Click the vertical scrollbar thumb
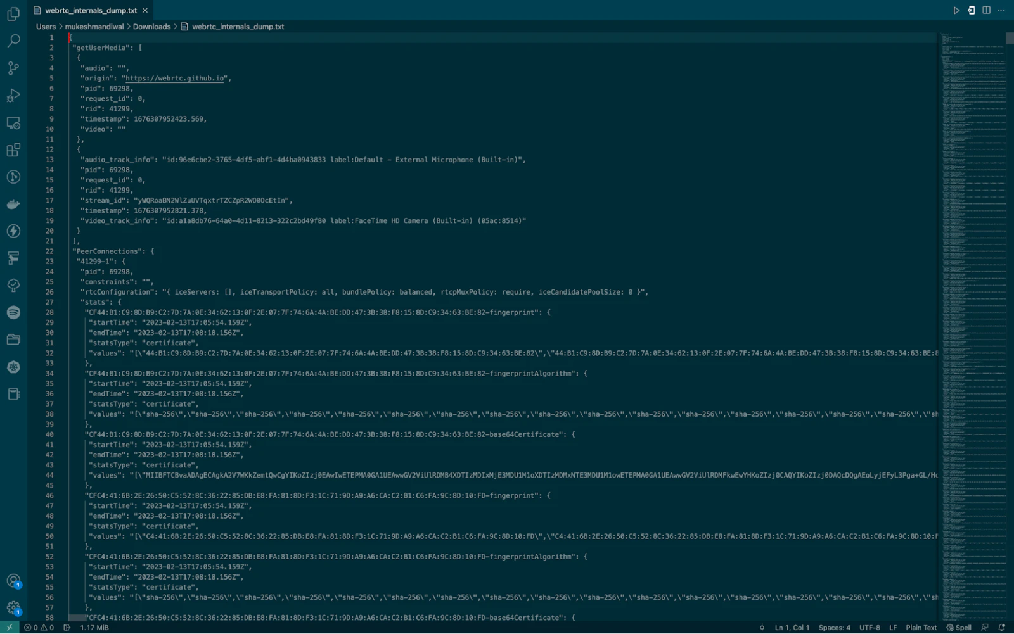The height and width of the screenshot is (634, 1014). click(x=1010, y=38)
